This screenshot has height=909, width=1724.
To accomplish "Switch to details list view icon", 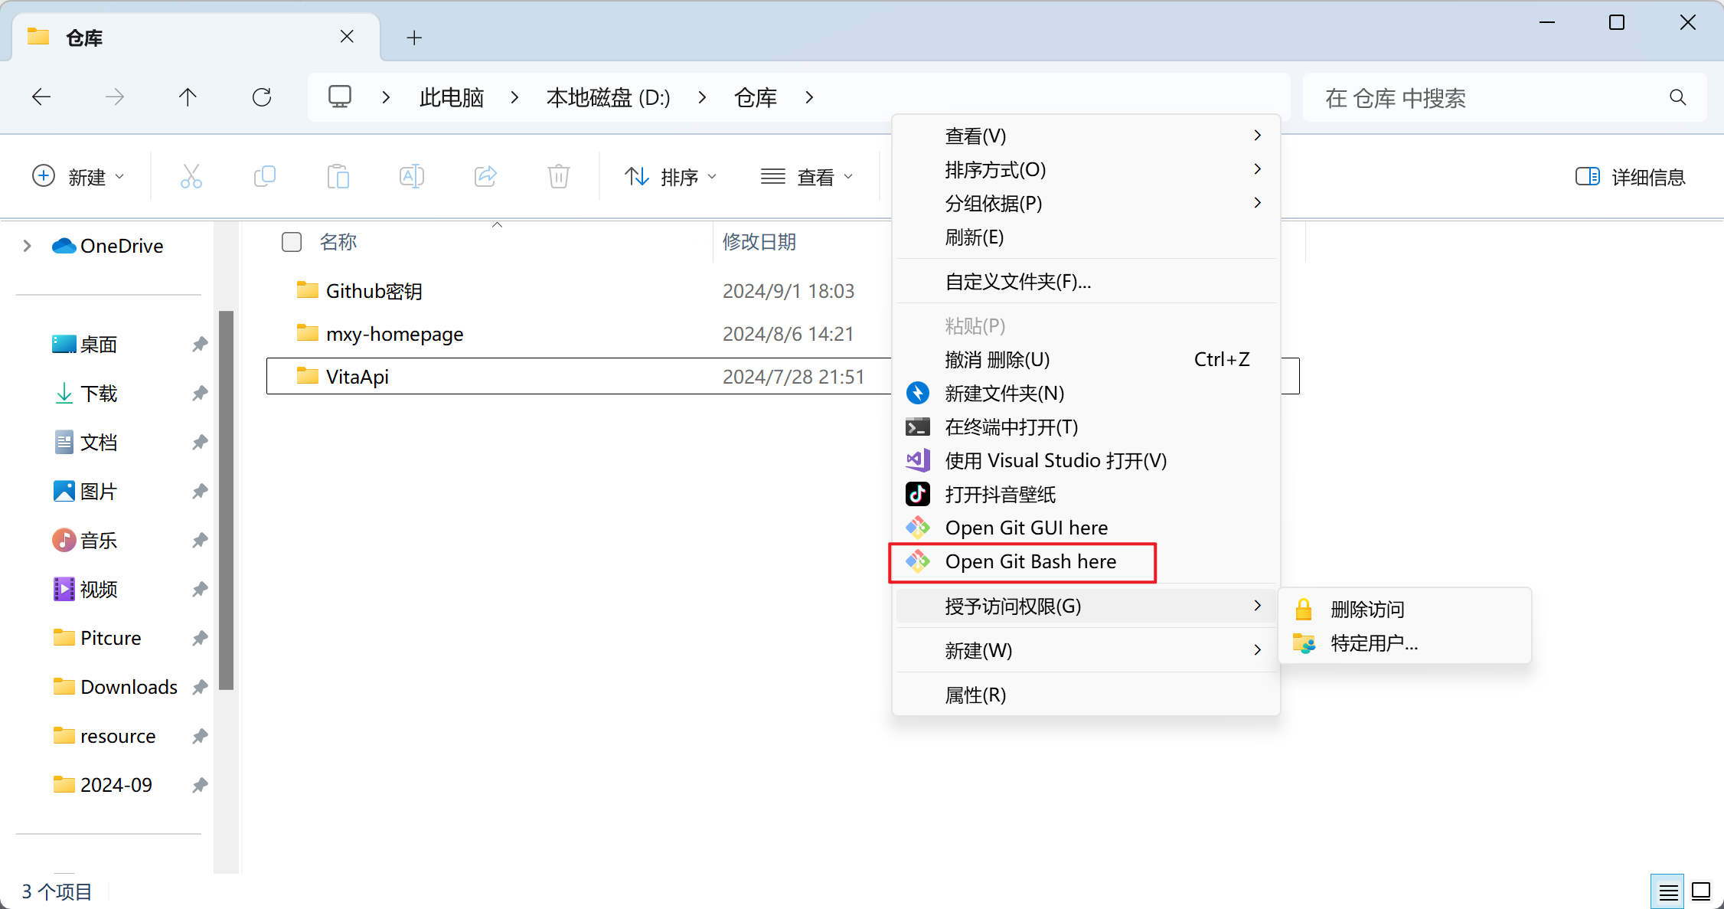I will click(1668, 892).
